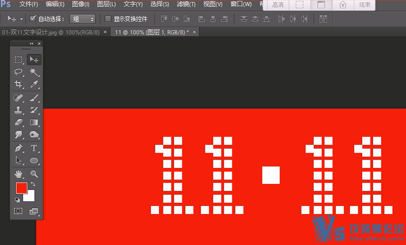The width and height of the screenshot is (406, 245).
Task: Distribute layers by bottom edges
Action: [x=267, y=19]
